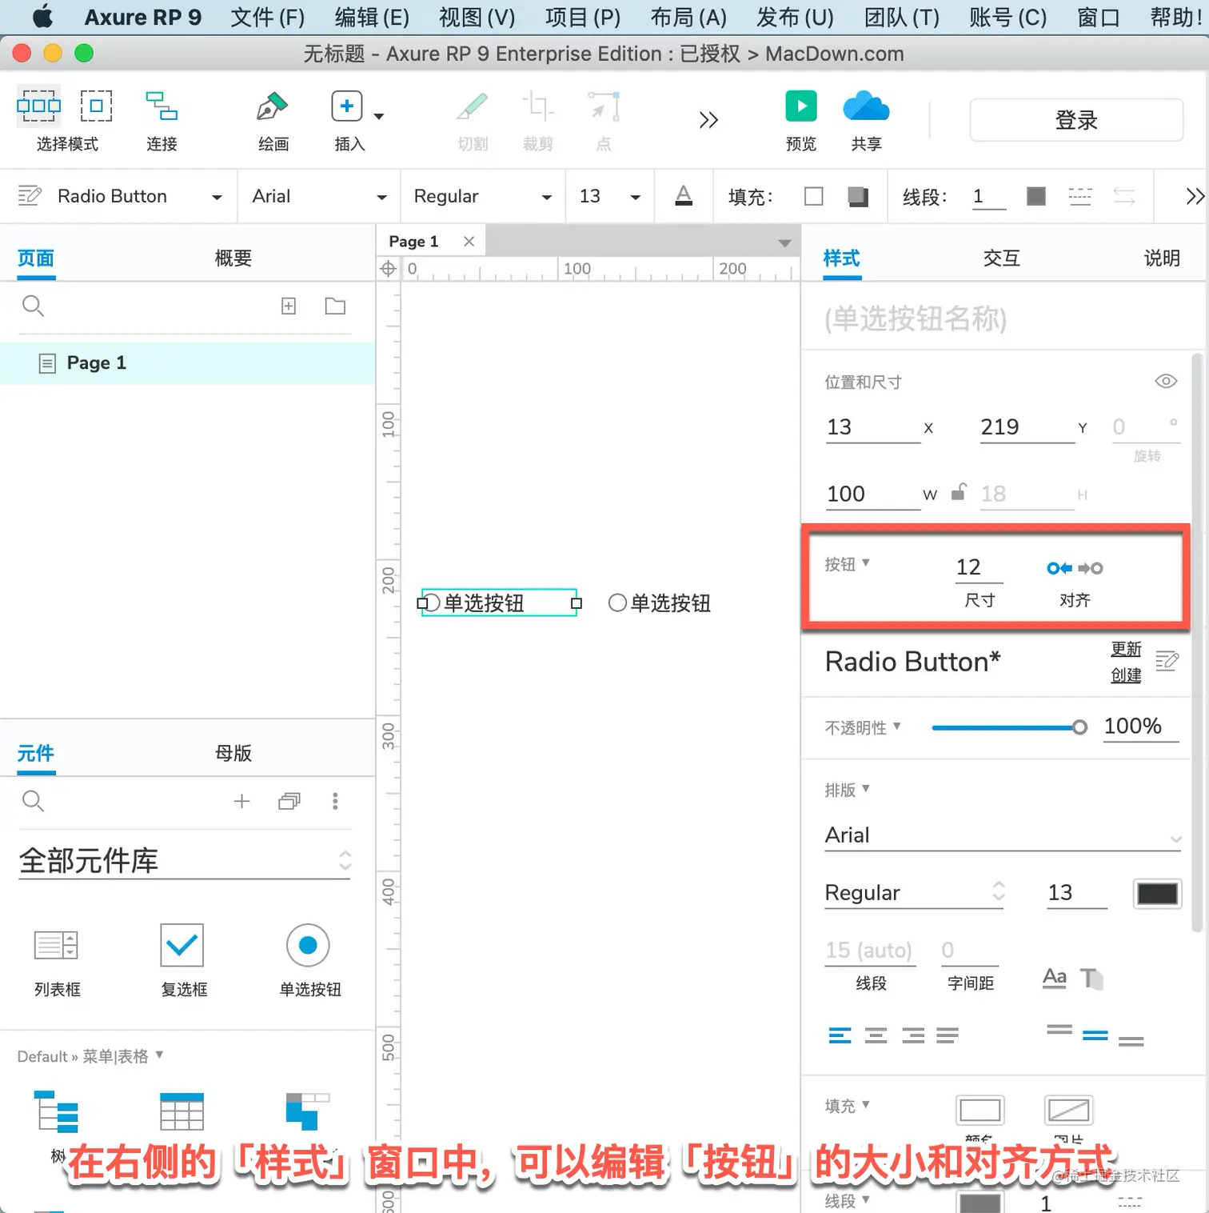Switch to Libraries (元件) tab
Viewport: 1209px width, 1213px height.
[x=36, y=754]
